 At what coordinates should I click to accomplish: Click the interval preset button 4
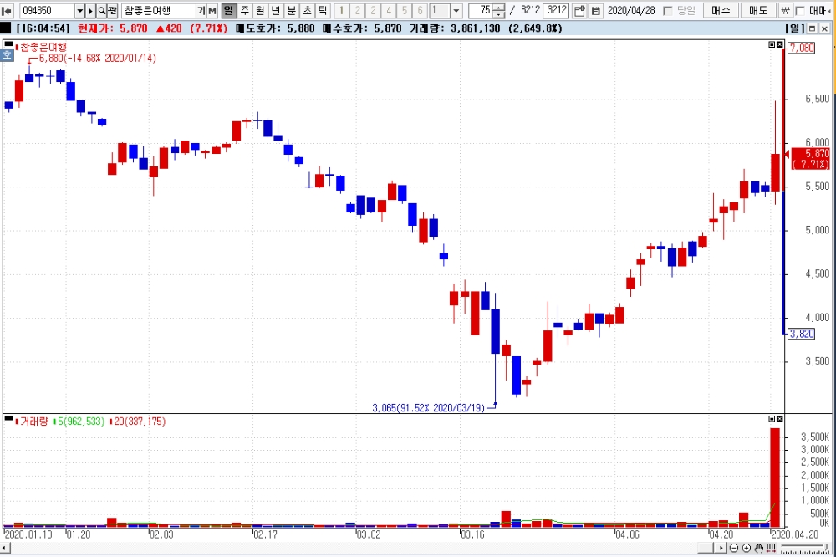[x=389, y=10]
